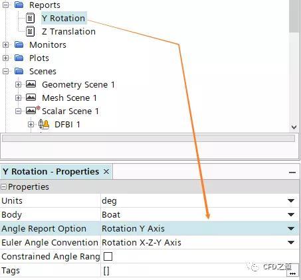Click the Tags ellipsis edit button

click(x=292, y=273)
